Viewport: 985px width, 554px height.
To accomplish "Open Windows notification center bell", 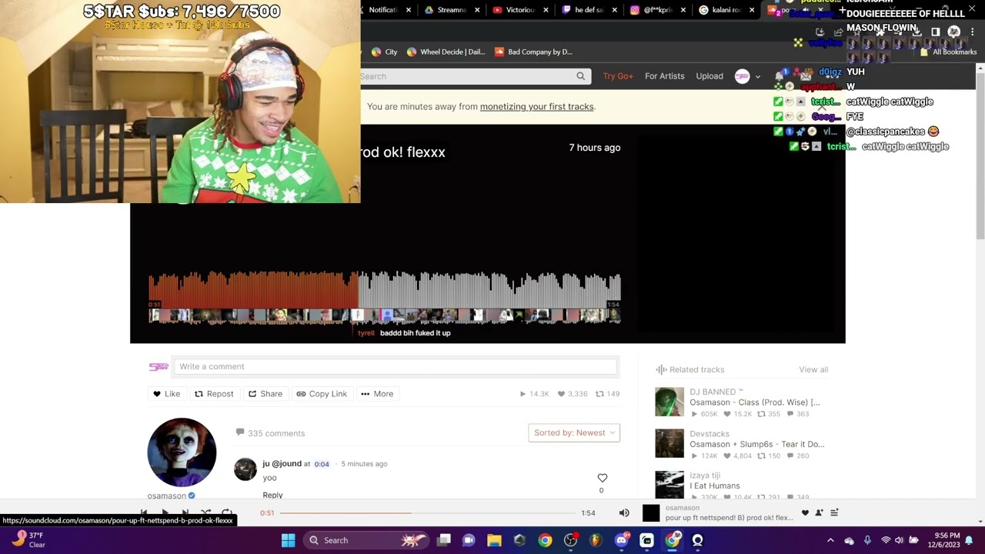I will [x=970, y=540].
